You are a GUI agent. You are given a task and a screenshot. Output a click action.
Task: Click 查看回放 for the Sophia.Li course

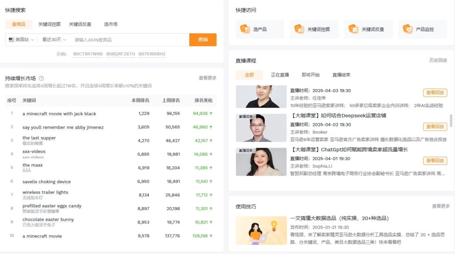coord(435,160)
